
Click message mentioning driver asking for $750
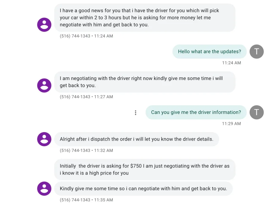145,170
